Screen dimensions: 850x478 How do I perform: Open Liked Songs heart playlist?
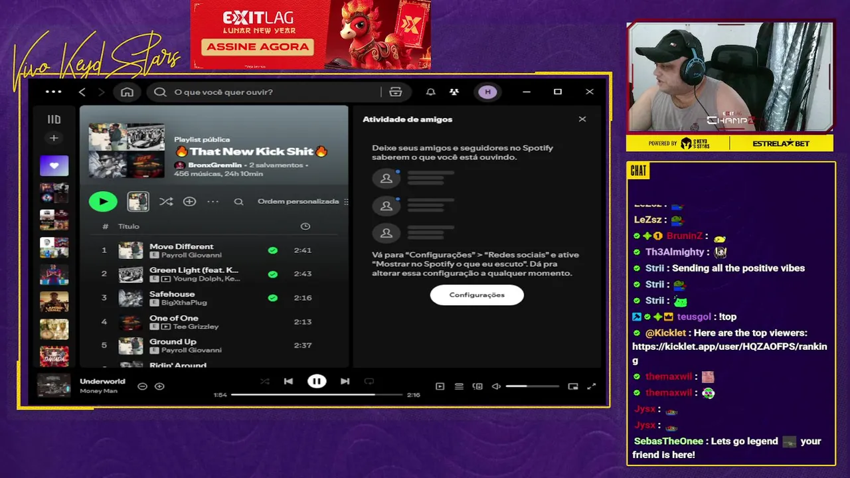(54, 165)
